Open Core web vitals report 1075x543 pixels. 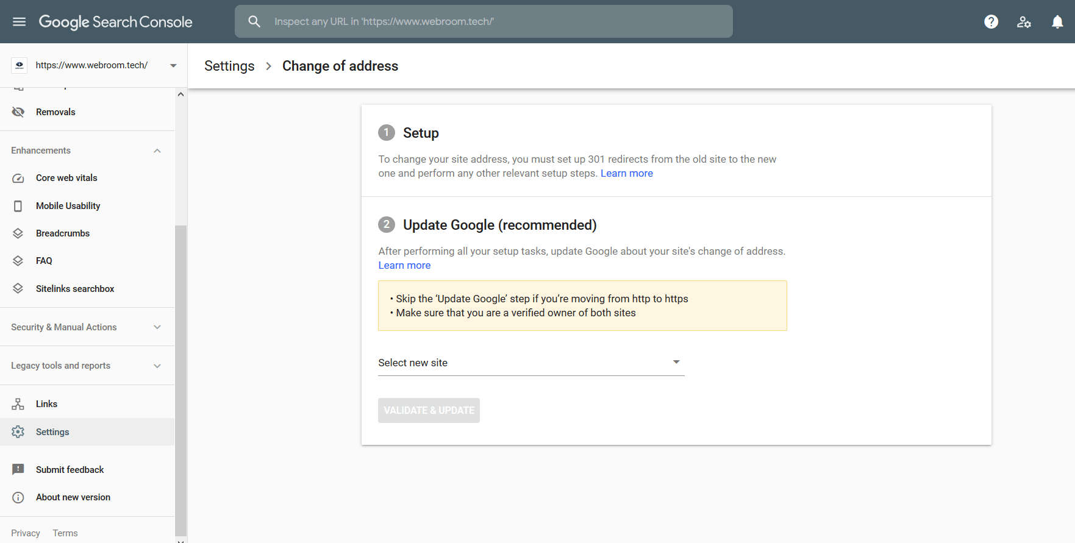66,178
